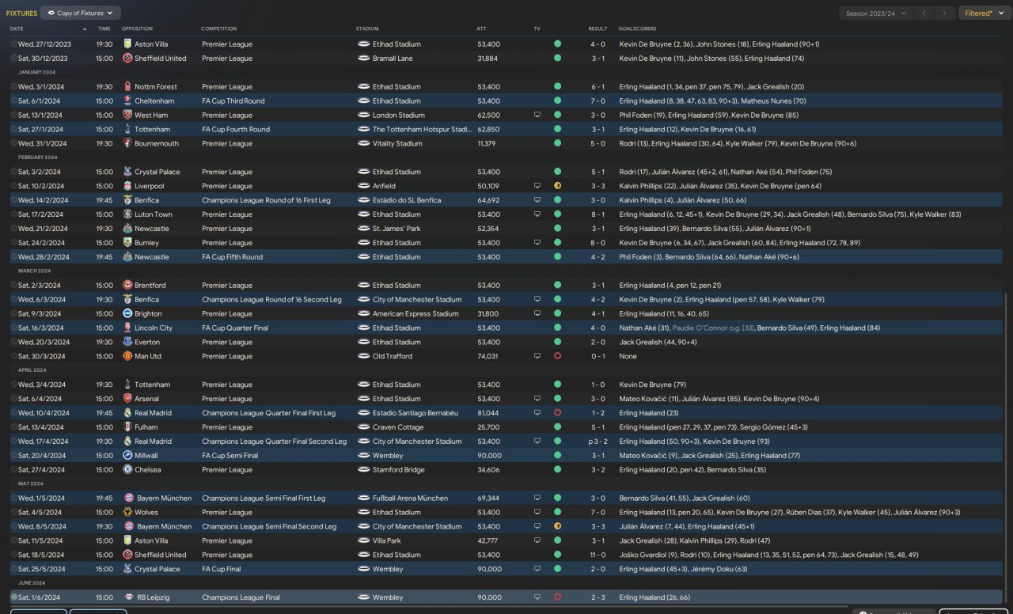Image resolution: width=1013 pixels, height=614 pixels.
Task: Click the Luton Town club badge
Action: click(x=127, y=214)
